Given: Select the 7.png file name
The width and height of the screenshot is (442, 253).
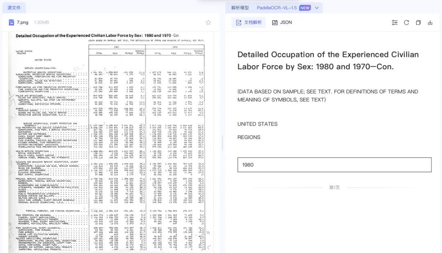Looking at the screenshot, I should click(x=23, y=22).
